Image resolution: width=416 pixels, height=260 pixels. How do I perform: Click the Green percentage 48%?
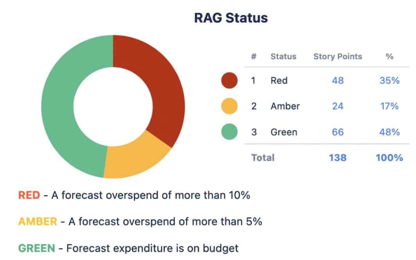389,132
